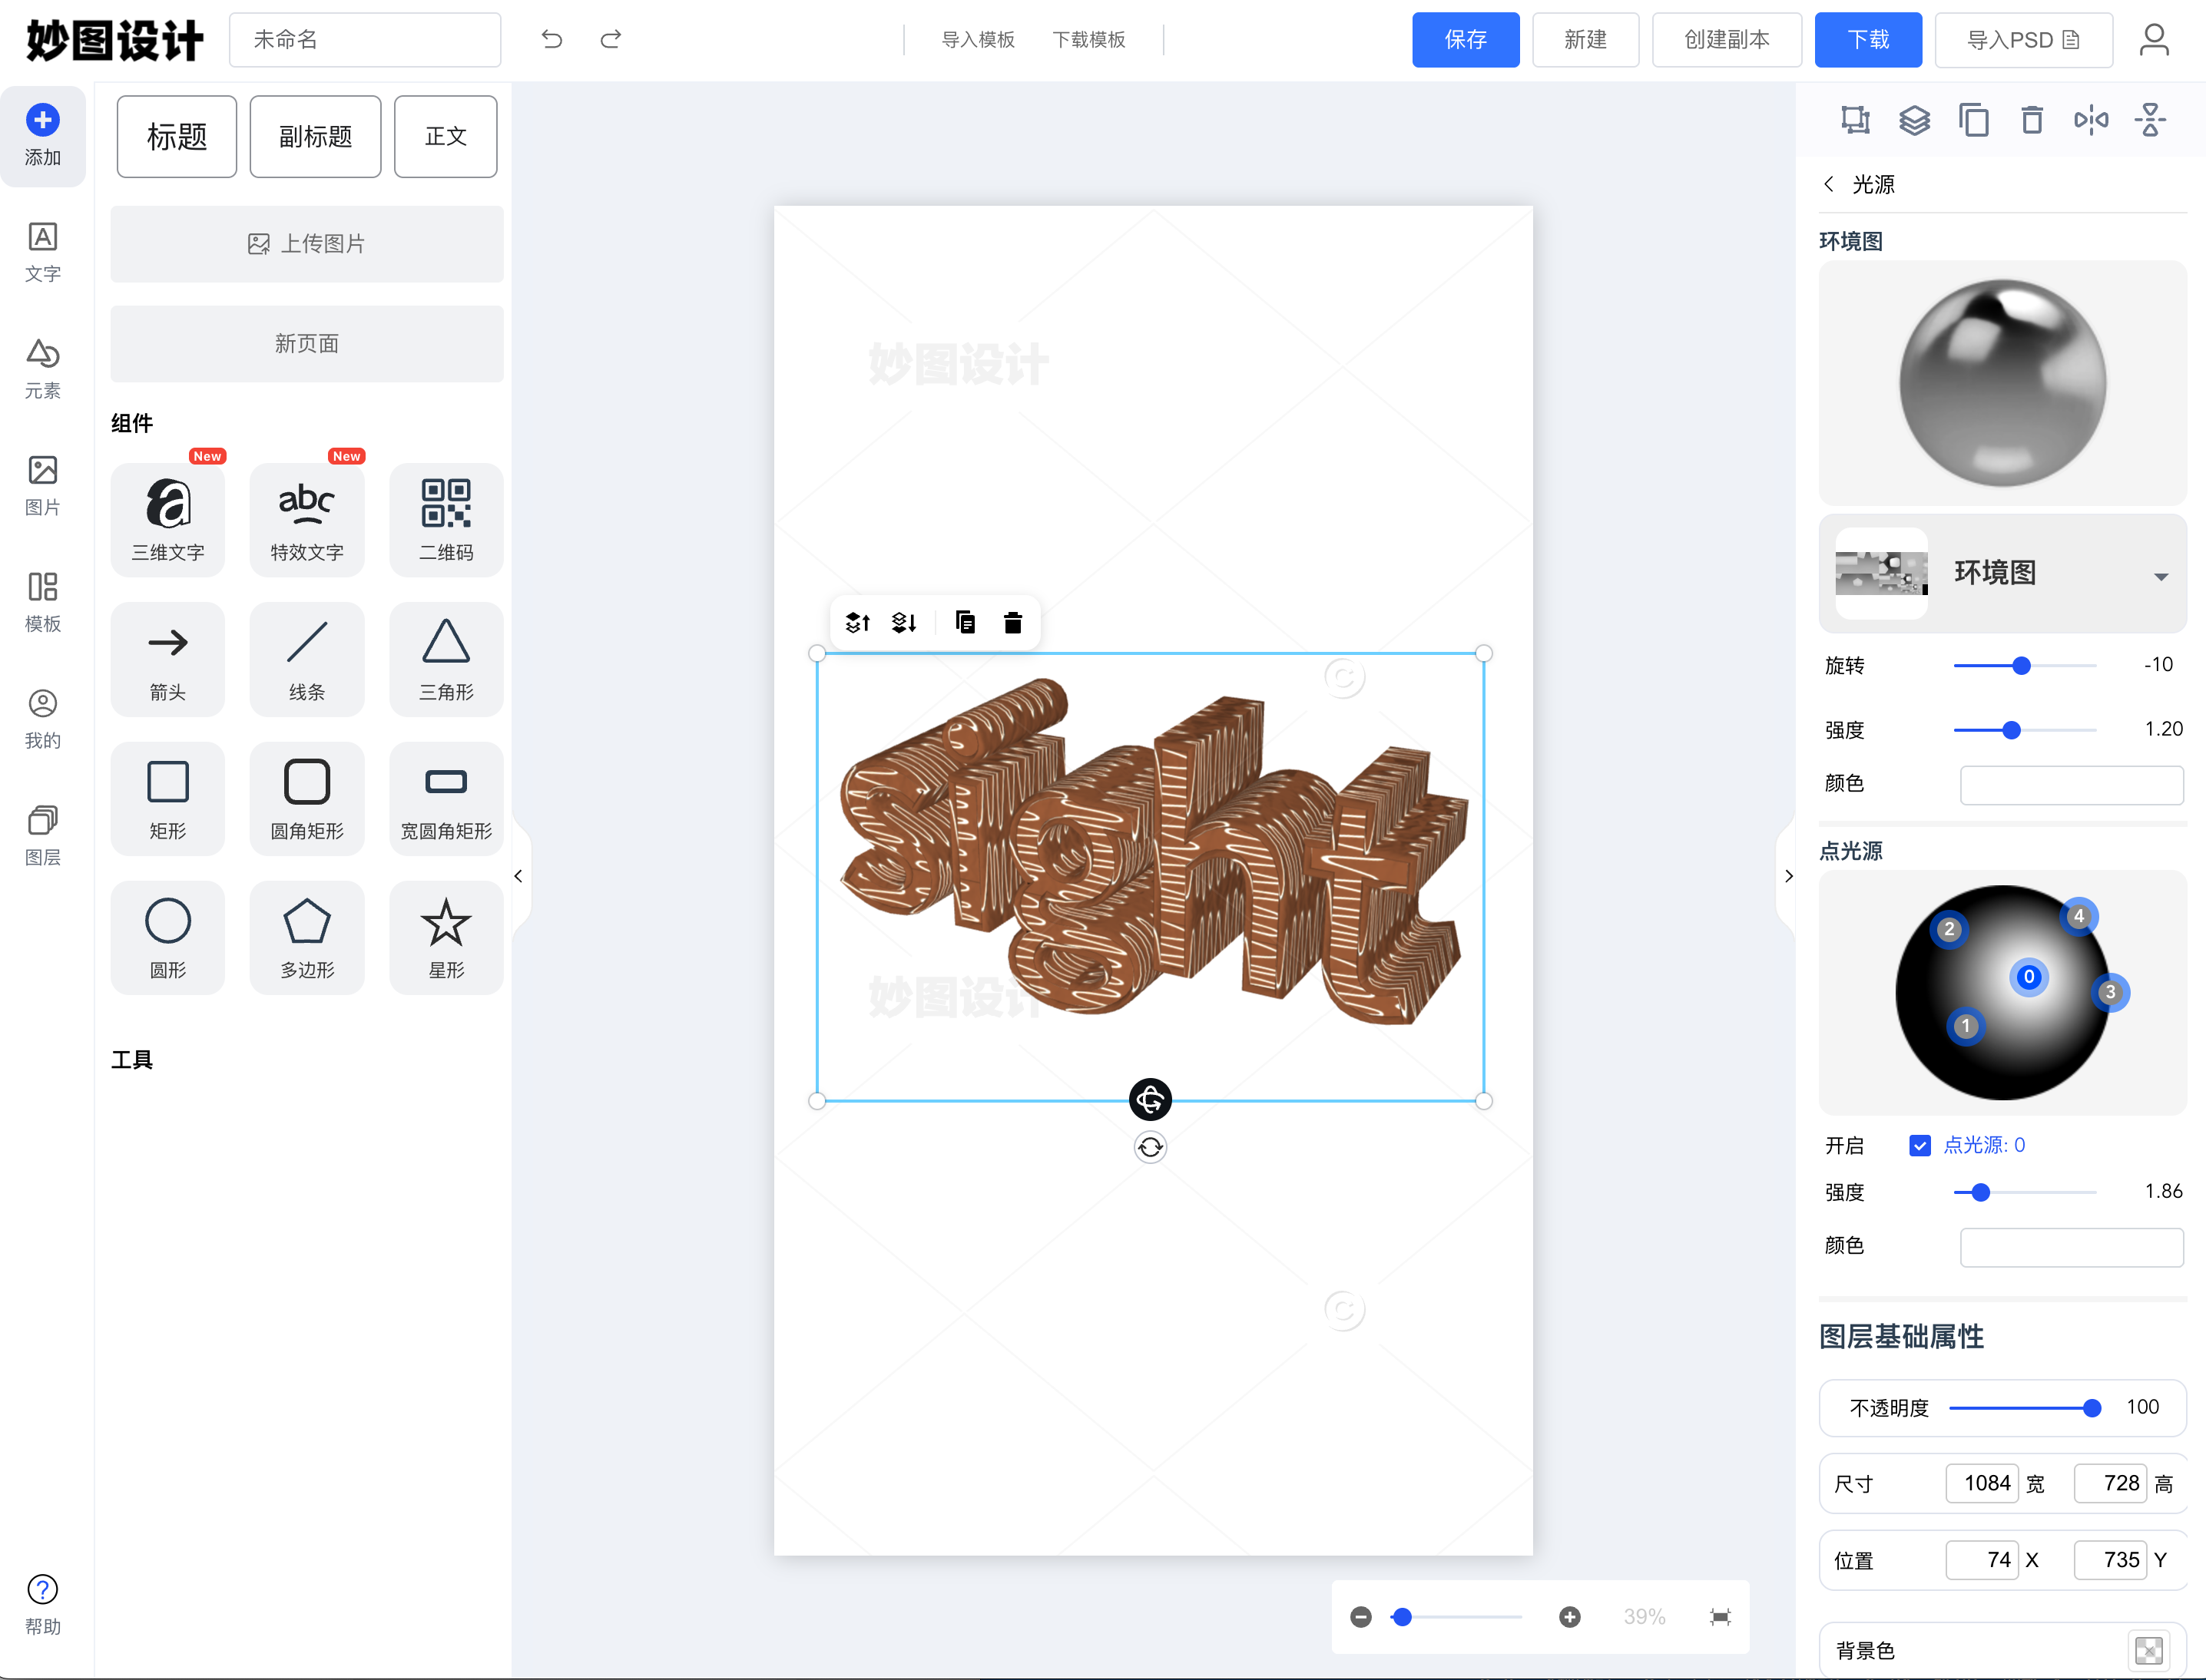Insert a 二维码 component

tap(446, 519)
